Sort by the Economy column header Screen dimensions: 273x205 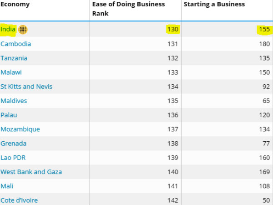pyautogui.click(x=15, y=5)
